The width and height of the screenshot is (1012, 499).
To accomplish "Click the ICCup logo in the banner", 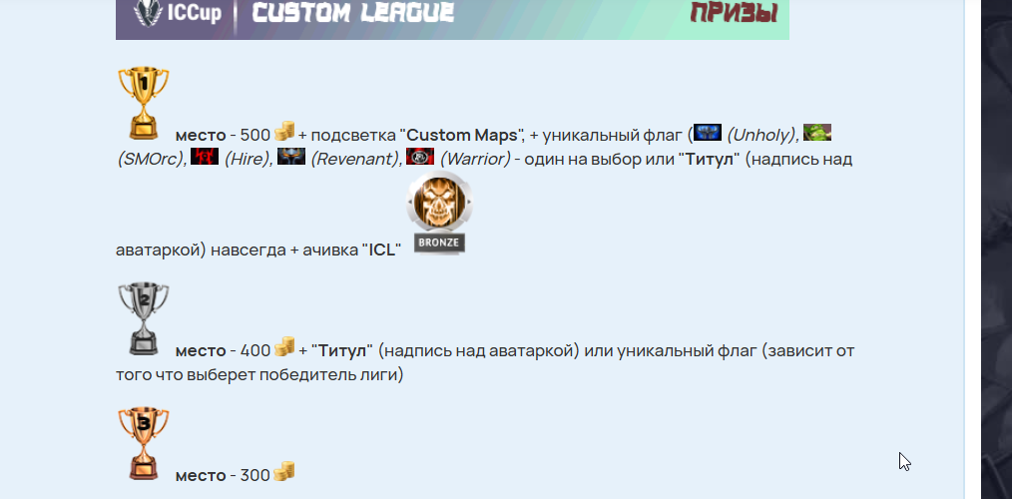I will point(178,12).
